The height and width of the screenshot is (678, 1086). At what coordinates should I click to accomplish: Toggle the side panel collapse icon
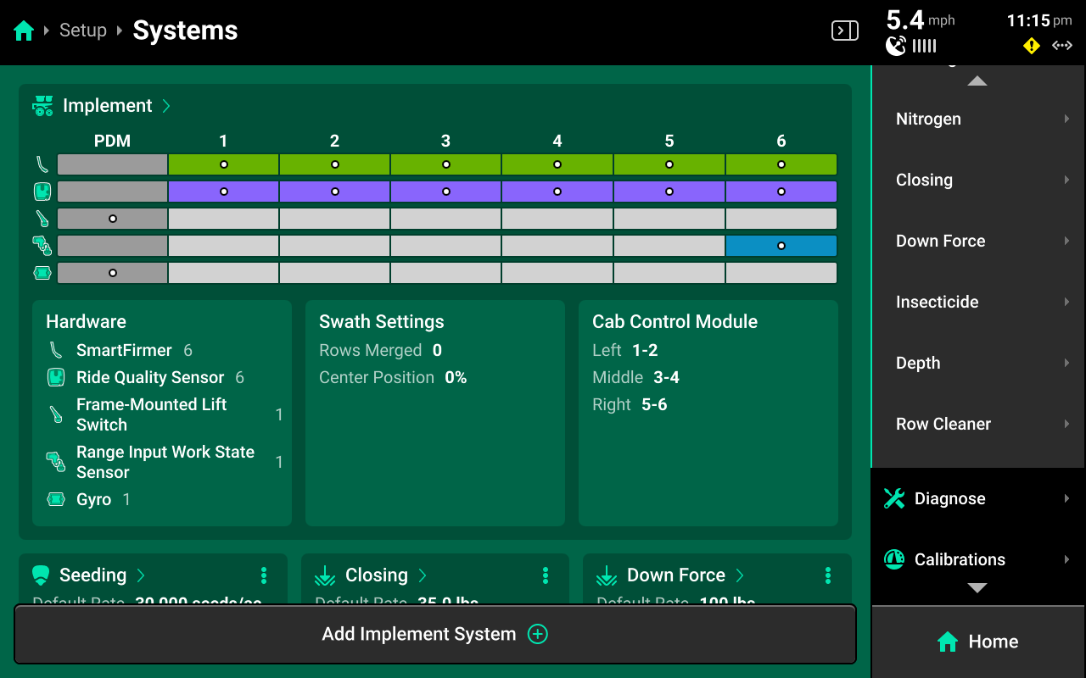tap(844, 31)
